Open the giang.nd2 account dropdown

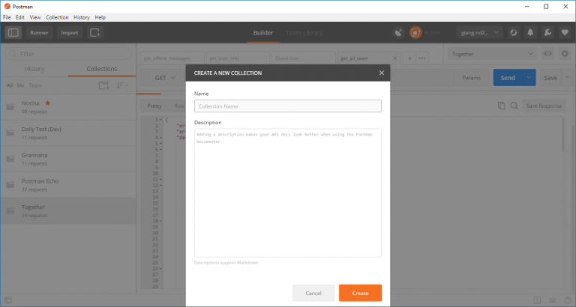479,33
